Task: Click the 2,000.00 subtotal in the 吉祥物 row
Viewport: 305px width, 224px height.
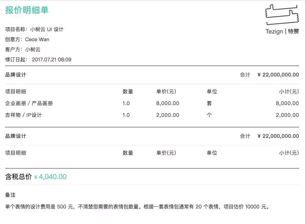Action: coord(287,115)
